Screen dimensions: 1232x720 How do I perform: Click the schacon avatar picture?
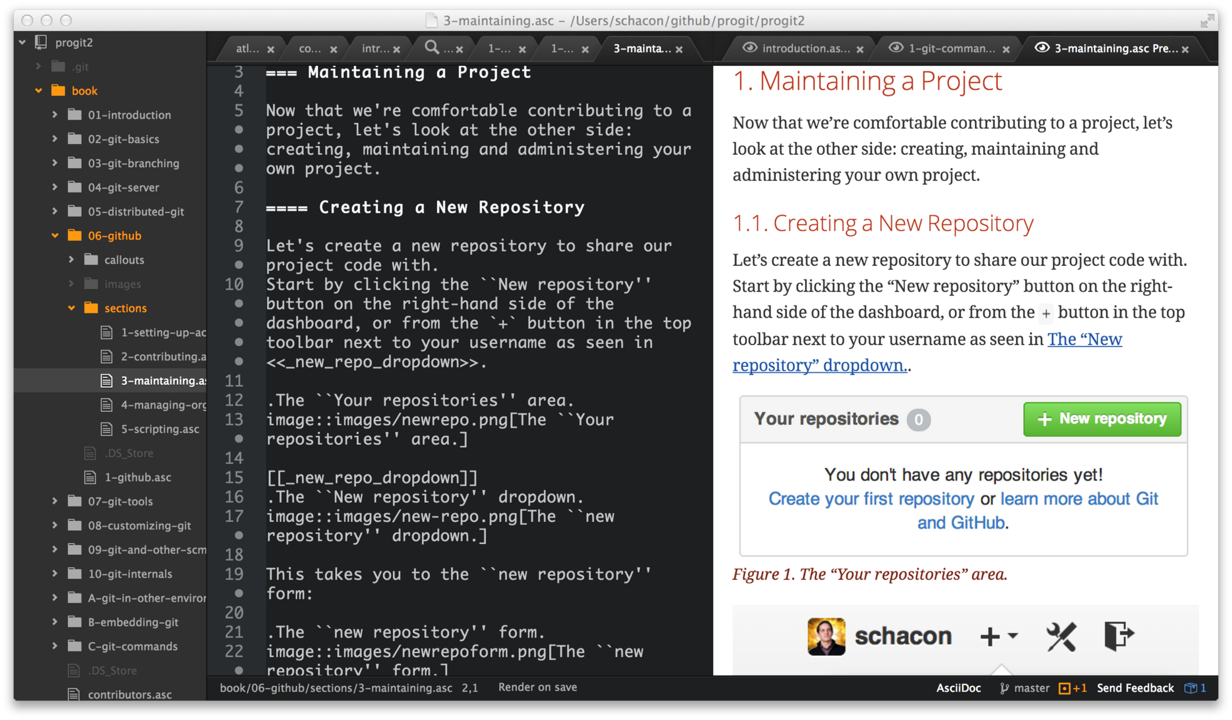(x=826, y=636)
